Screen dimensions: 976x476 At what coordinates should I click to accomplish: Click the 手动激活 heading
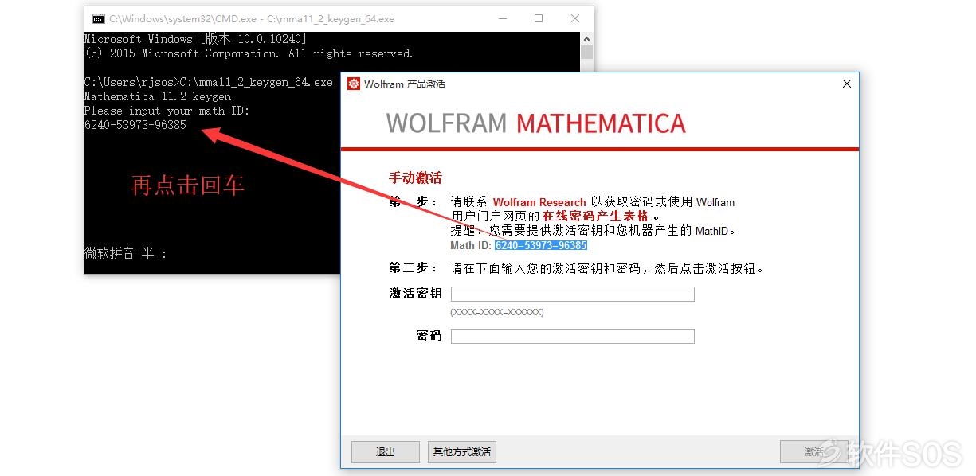click(415, 178)
